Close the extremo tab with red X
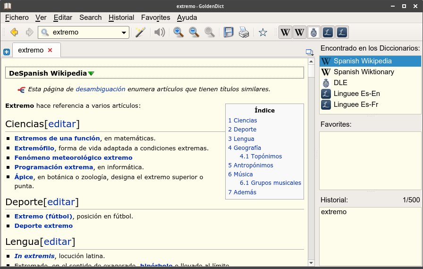 pyautogui.click(x=50, y=50)
